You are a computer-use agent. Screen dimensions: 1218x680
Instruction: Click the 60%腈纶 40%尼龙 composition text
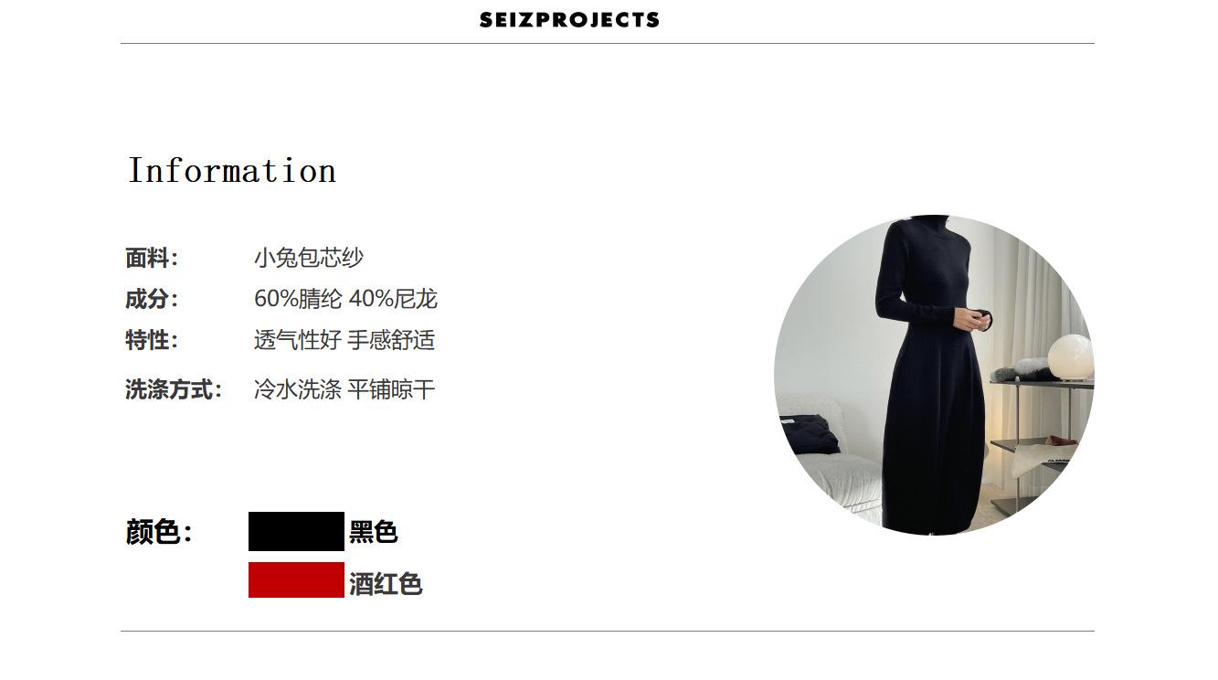tap(345, 299)
